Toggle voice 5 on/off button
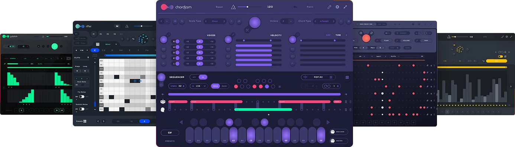Screen dimensions: 515x147 [177, 41]
